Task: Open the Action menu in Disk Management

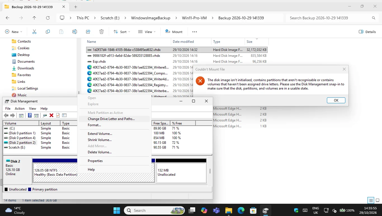Action: [20, 109]
